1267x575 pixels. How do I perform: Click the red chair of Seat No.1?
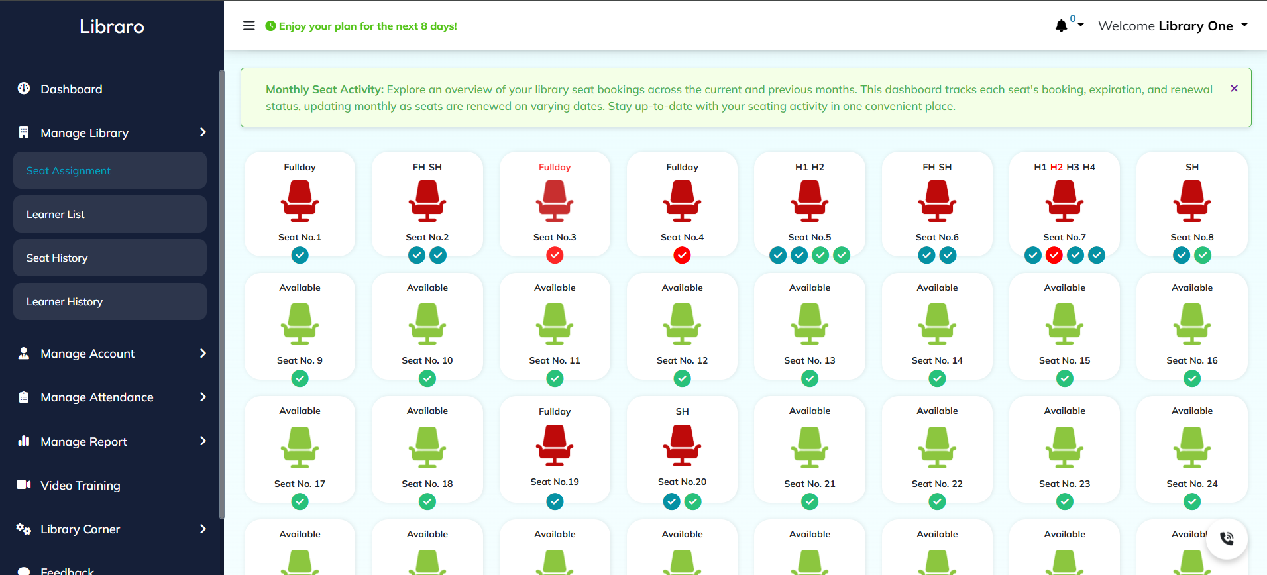click(x=300, y=201)
